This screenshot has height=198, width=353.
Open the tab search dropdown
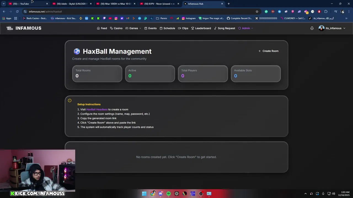[x=3, y=4]
